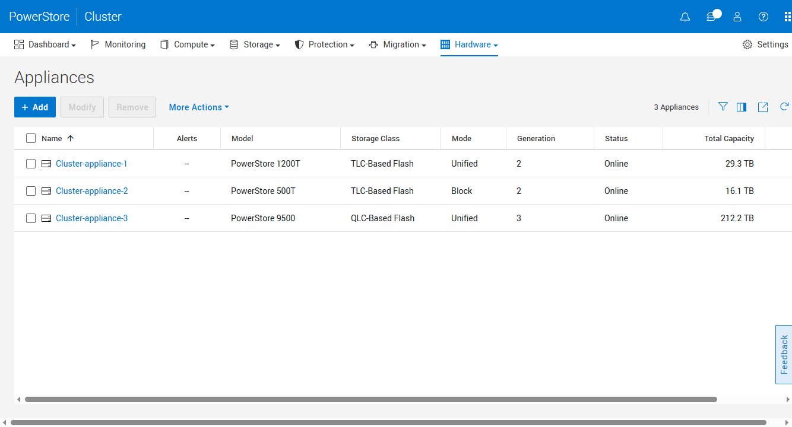Viewport: 792px width, 427px height.
Task: Sort by Status column header
Action: [x=616, y=138]
